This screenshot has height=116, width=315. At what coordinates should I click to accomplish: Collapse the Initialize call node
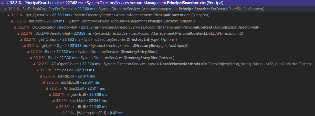point(12,21)
